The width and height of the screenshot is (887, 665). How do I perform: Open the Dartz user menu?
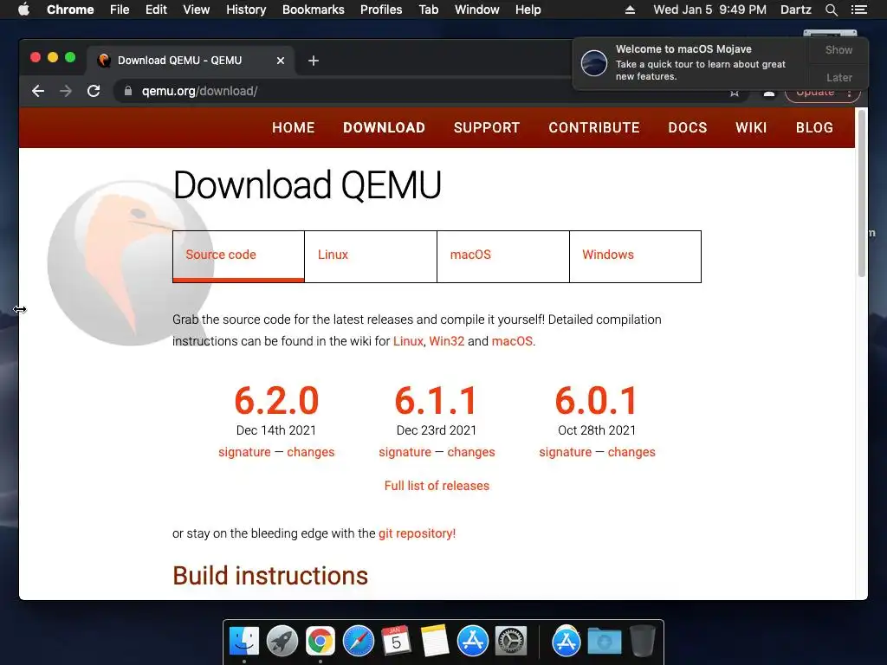pos(795,10)
